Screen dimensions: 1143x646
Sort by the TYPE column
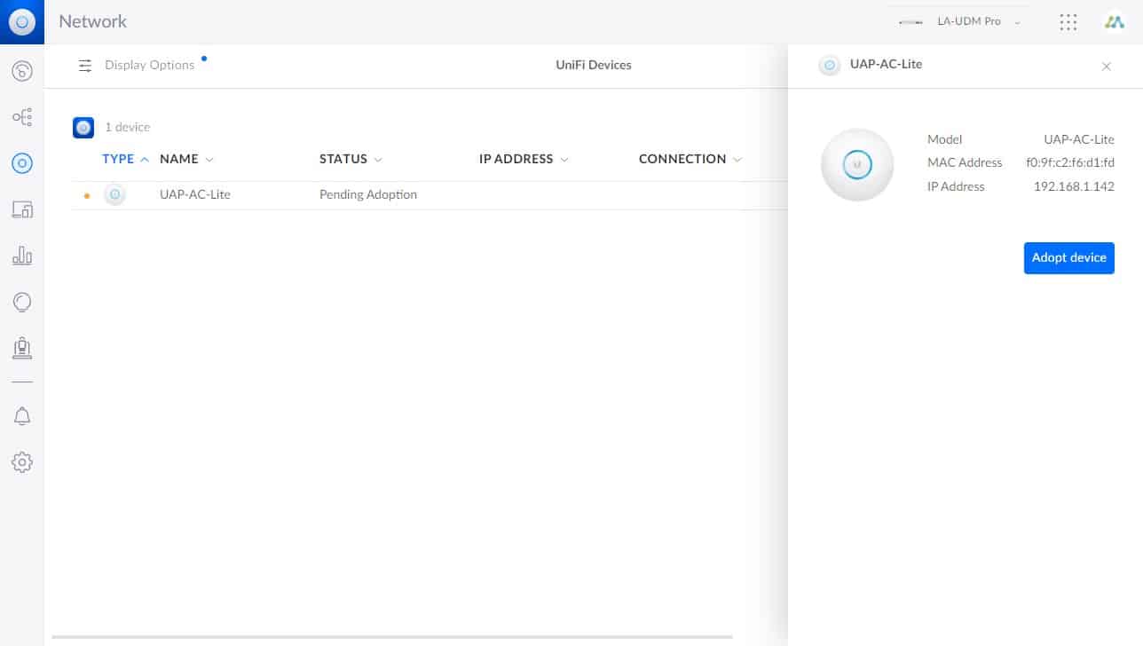[125, 160]
